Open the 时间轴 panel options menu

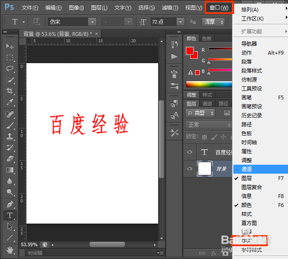tap(160, 253)
